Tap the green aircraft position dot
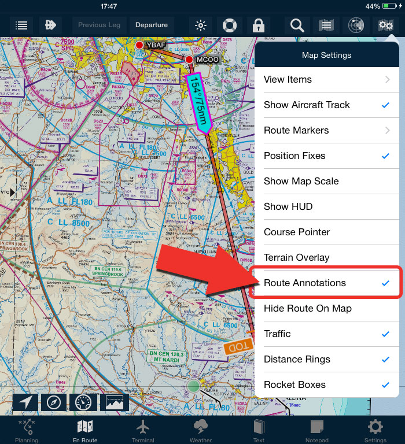 click(193, 386)
